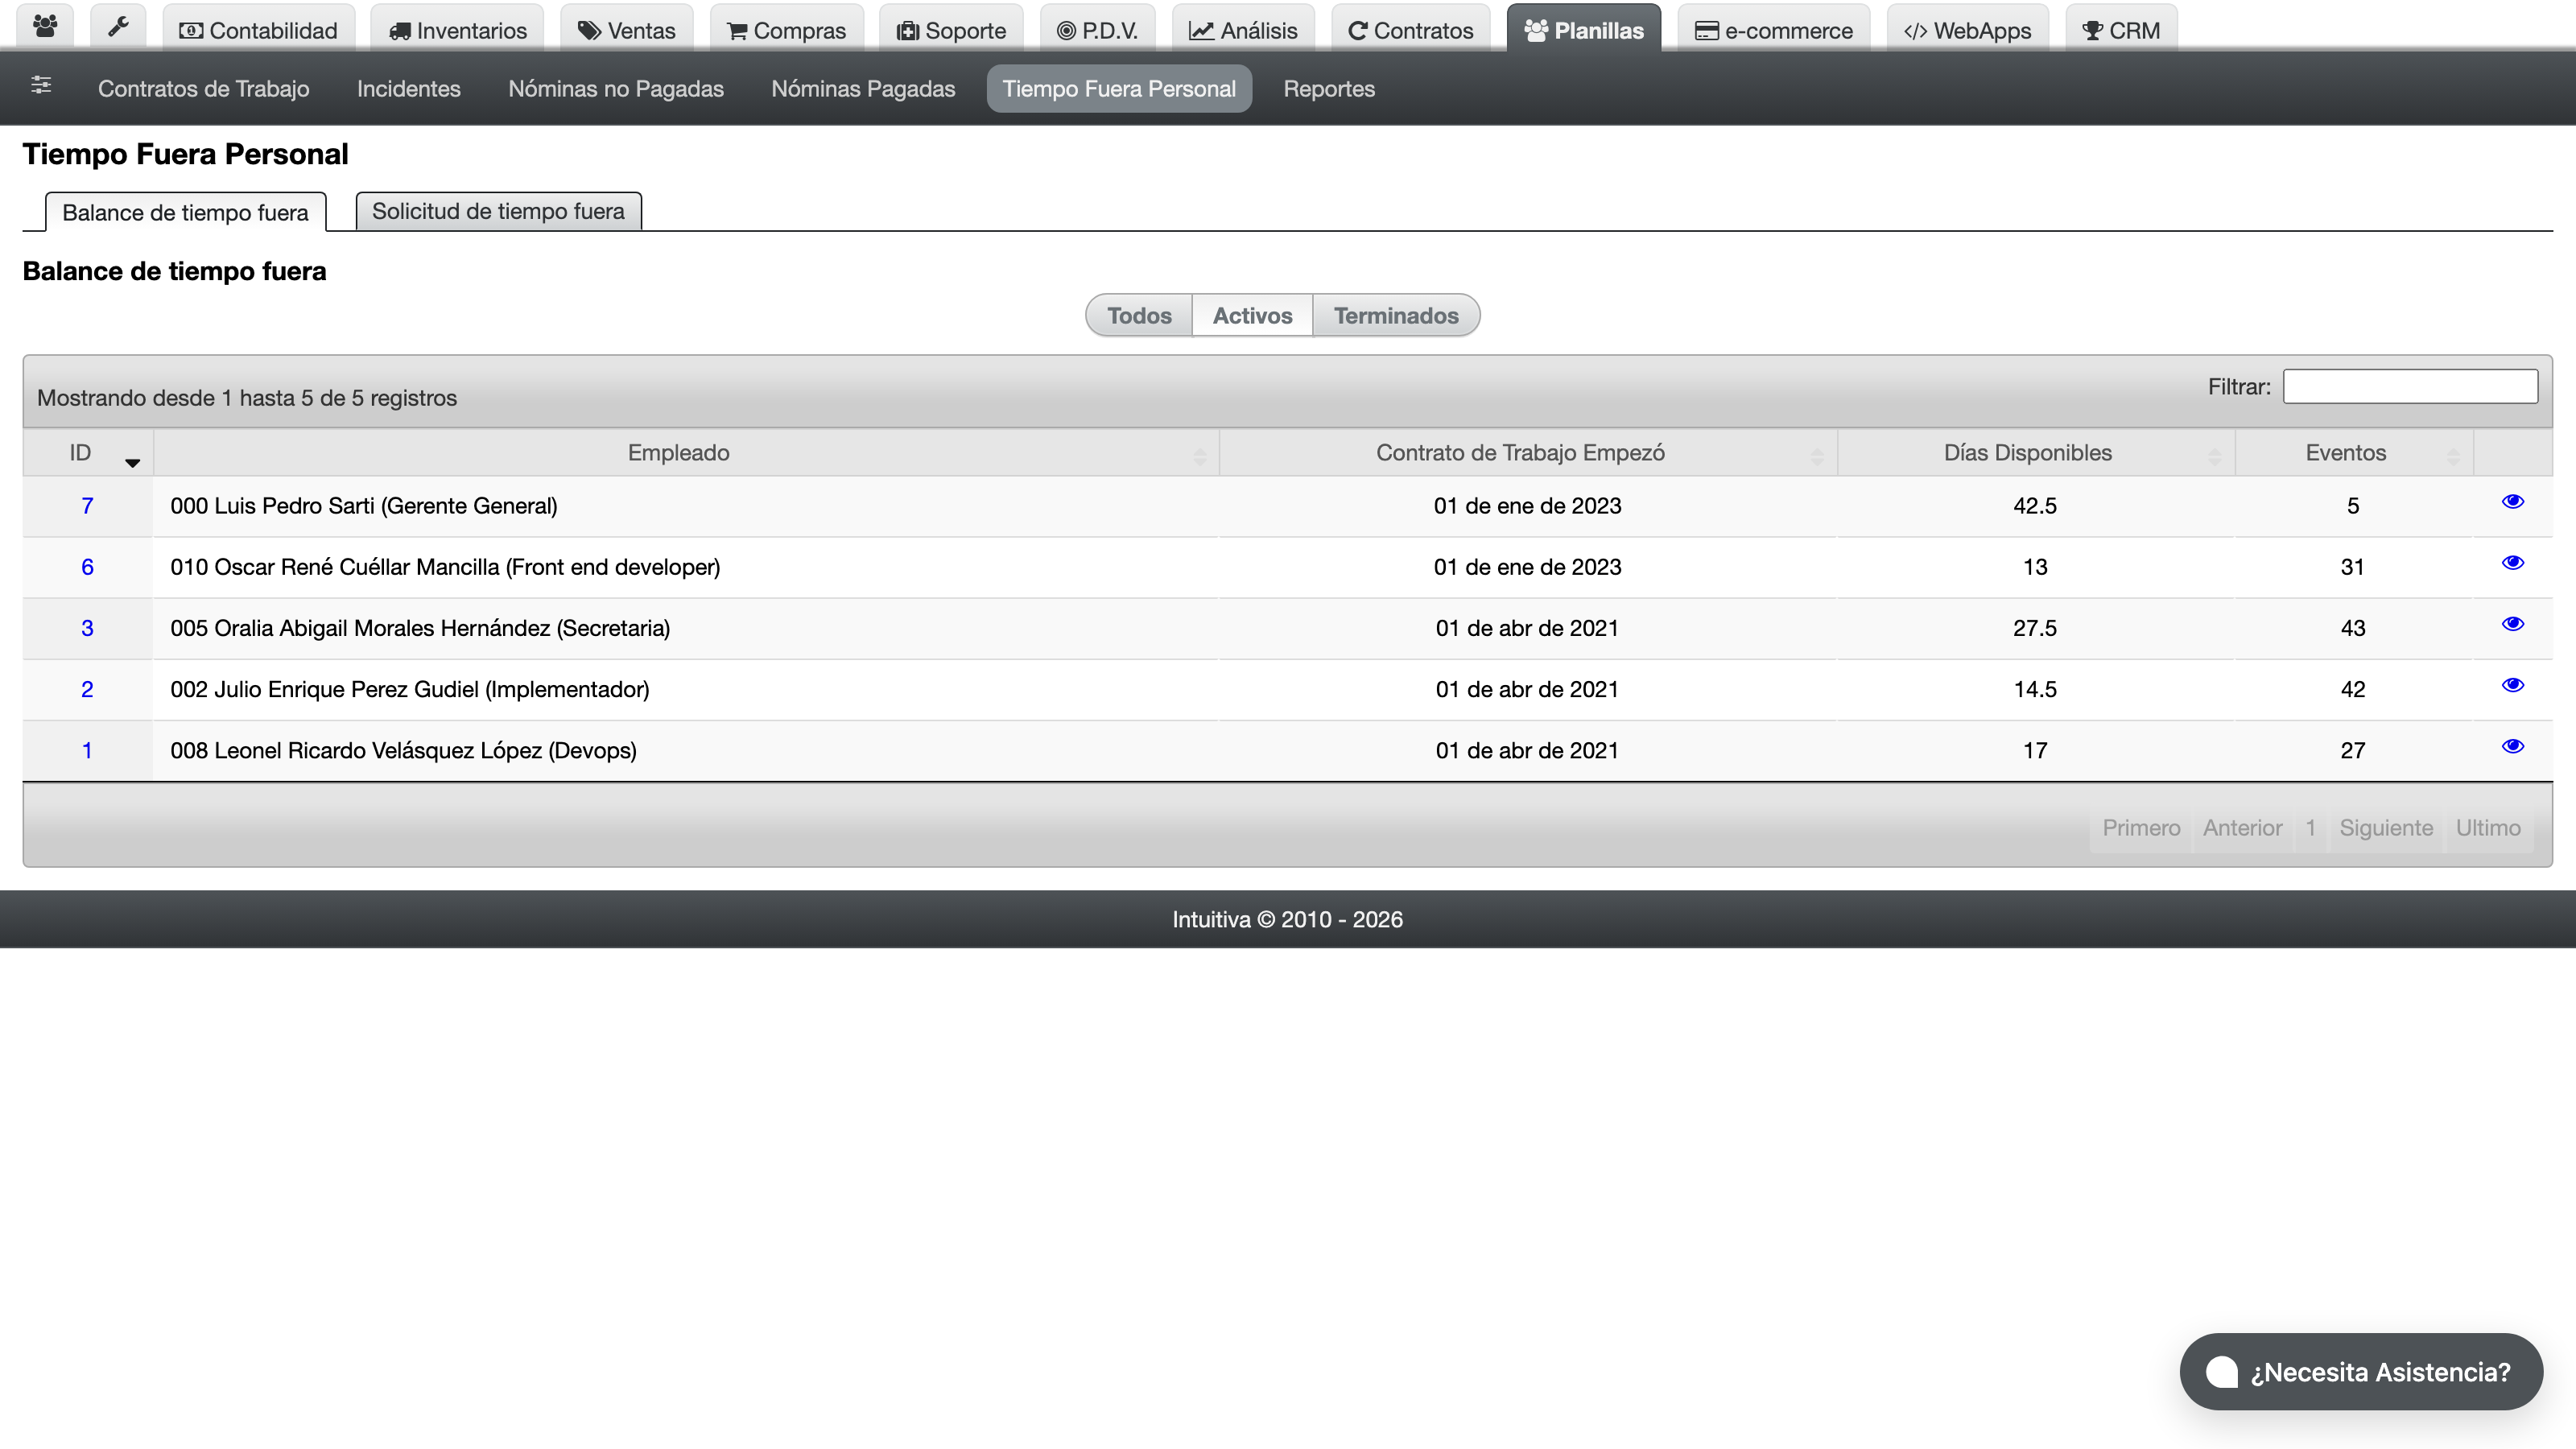The width and height of the screenshot is (2576, 1449).
Task: Switch to Solicitud de tiempo fuera tab
Action: (498, 211)
